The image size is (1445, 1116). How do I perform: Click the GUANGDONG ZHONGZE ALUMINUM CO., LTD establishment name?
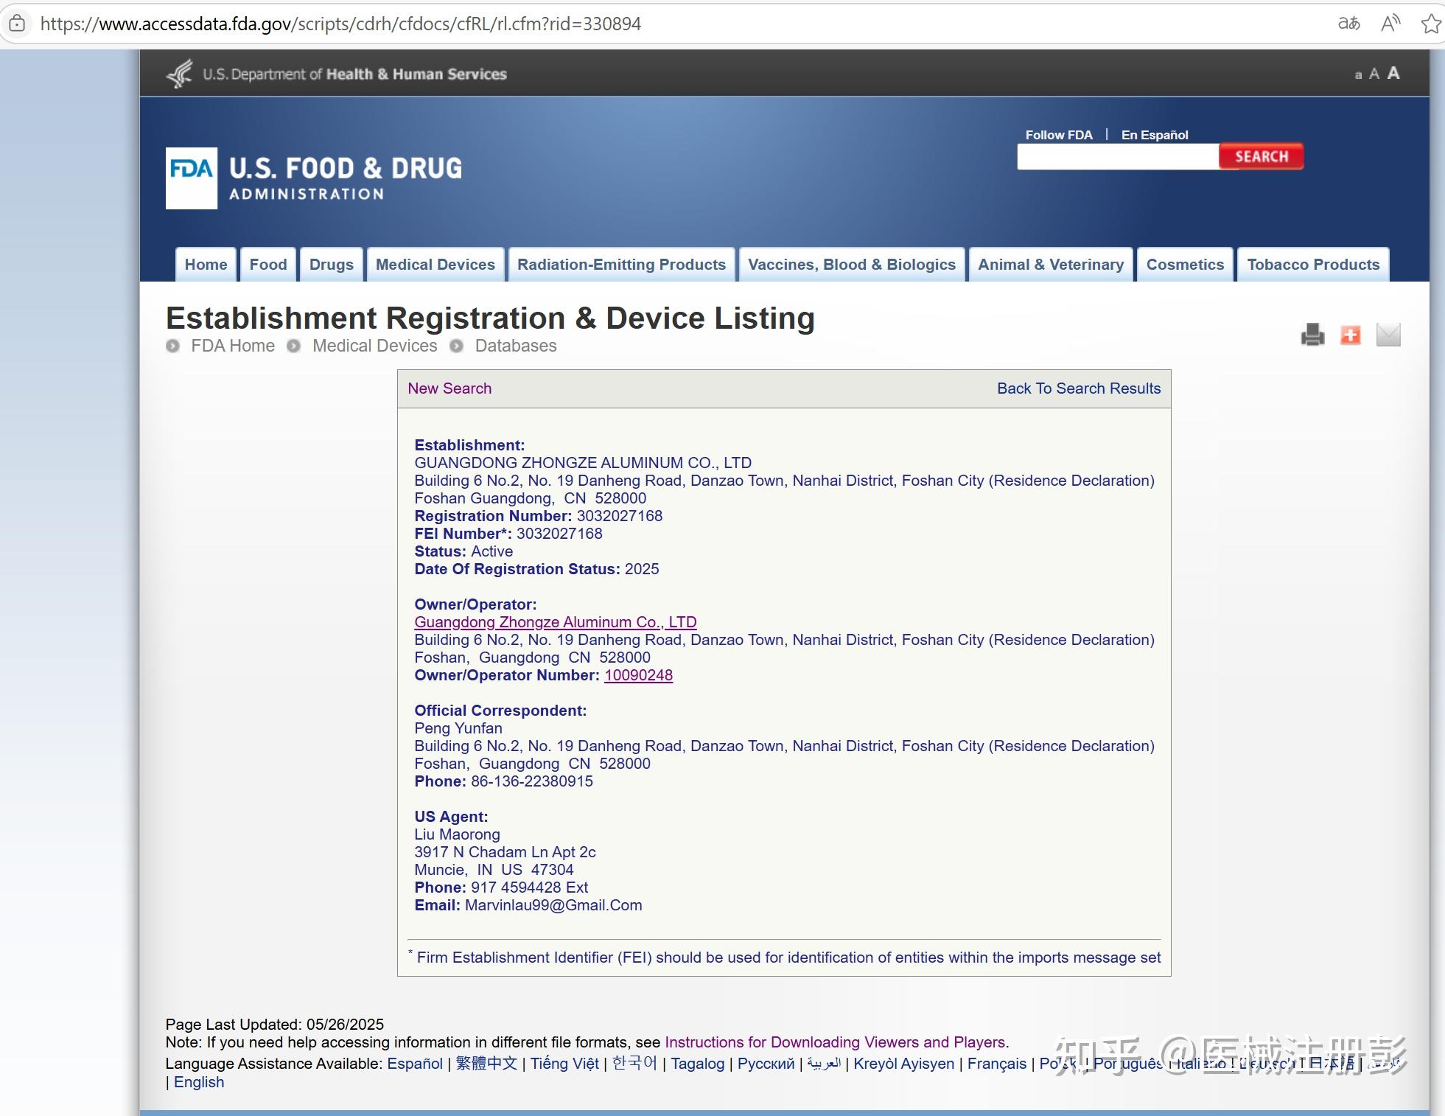pyautogui.click(x=583, y=463)
